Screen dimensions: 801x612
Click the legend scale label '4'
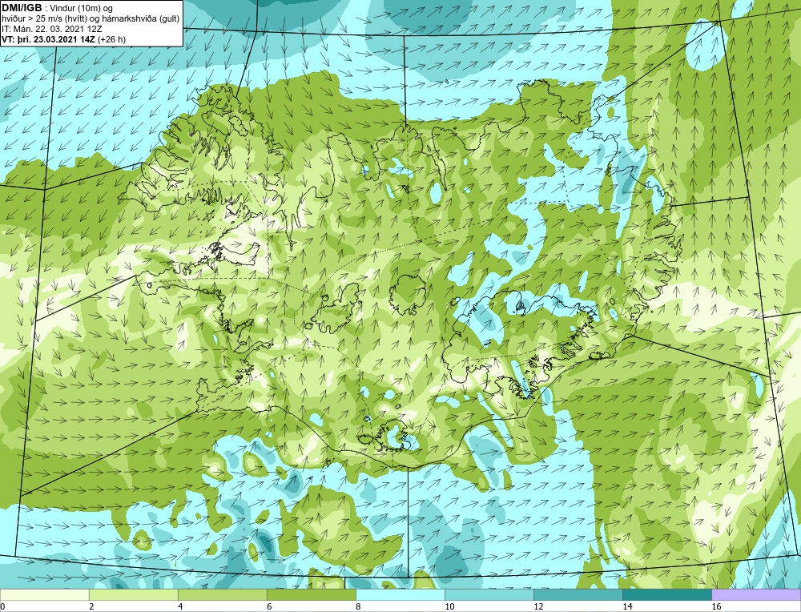pyautogui.click(x=180, y=606)
